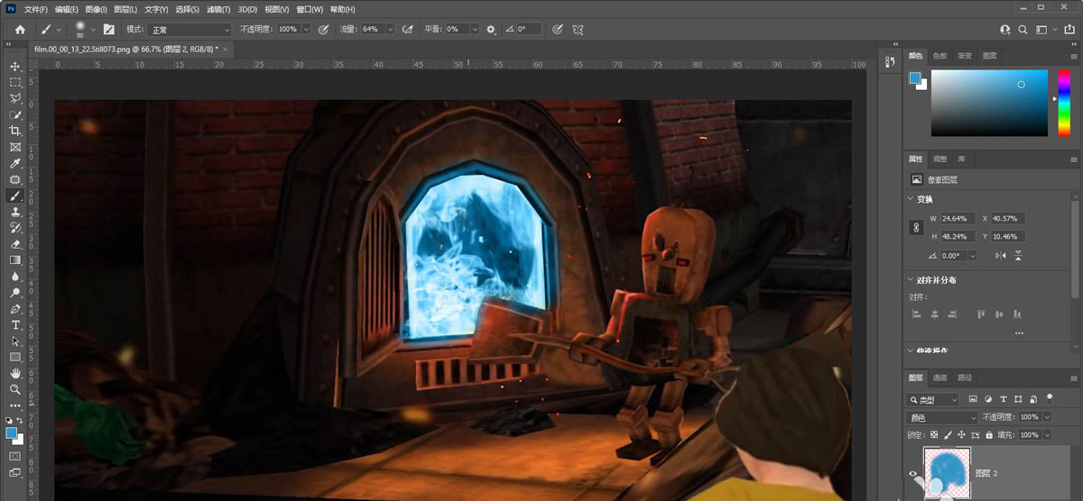Open the brush 模式 blend mode dropdown
This screenshot has width=1083, height=501.
click(190, 29)
